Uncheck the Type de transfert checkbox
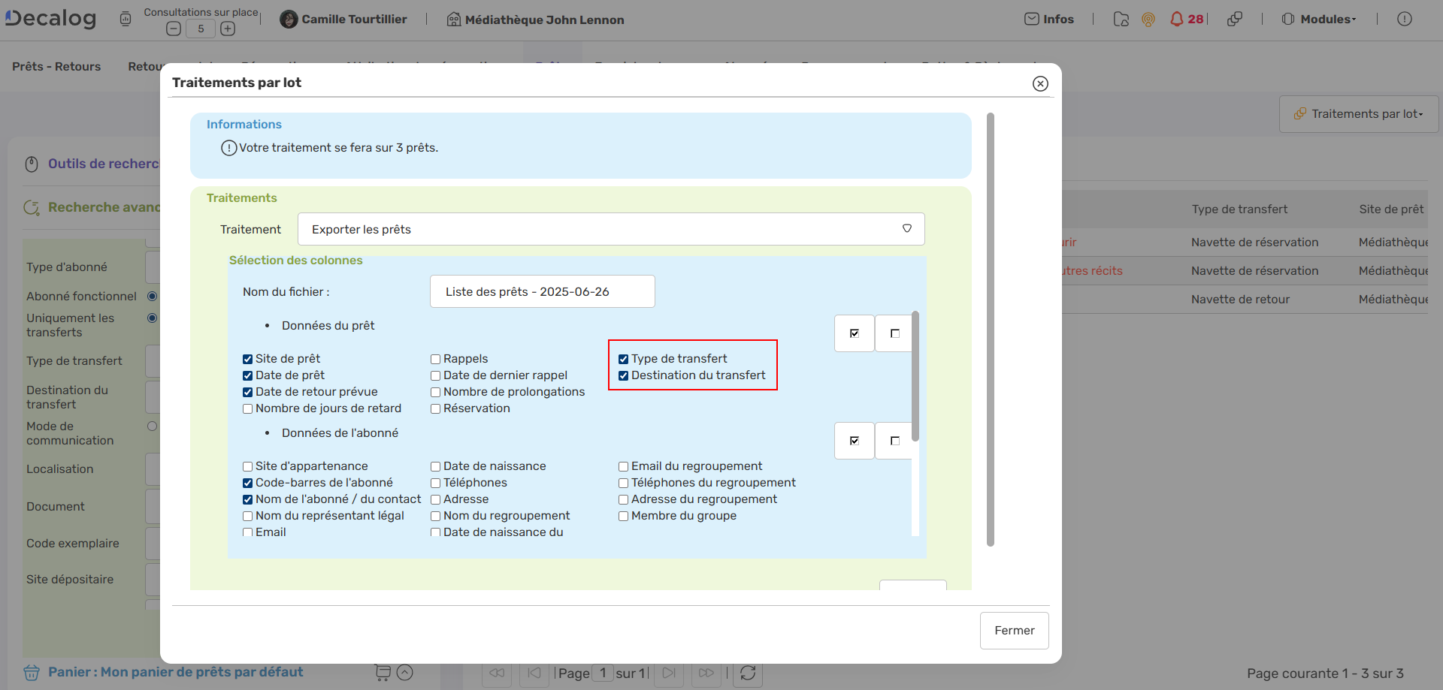The width and height of the screenshot is (1443, 690). (623, 360)
